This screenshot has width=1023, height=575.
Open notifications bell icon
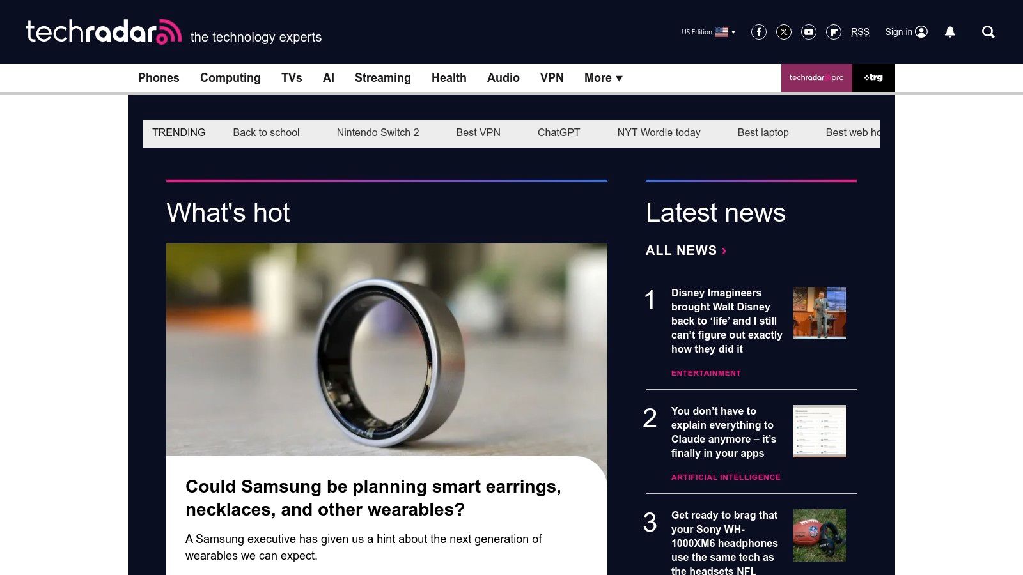coord(950,32)
